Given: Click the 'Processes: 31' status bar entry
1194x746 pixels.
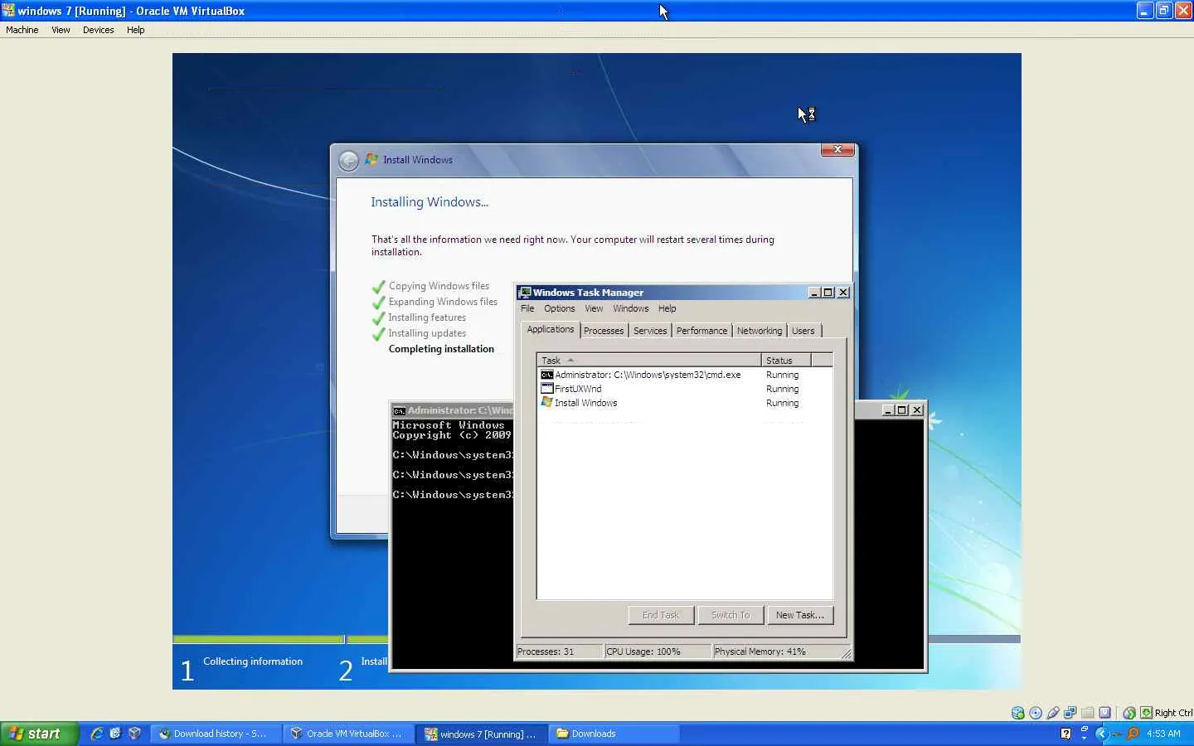Looking at the screenshot, I should click(x=560, y=652).
